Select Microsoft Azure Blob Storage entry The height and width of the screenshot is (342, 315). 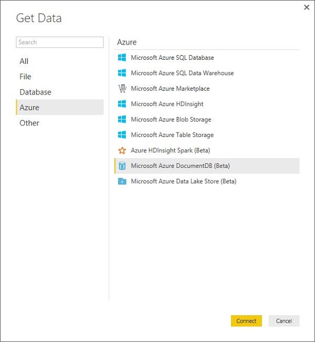pyautogui.click(x=171, y=120)
